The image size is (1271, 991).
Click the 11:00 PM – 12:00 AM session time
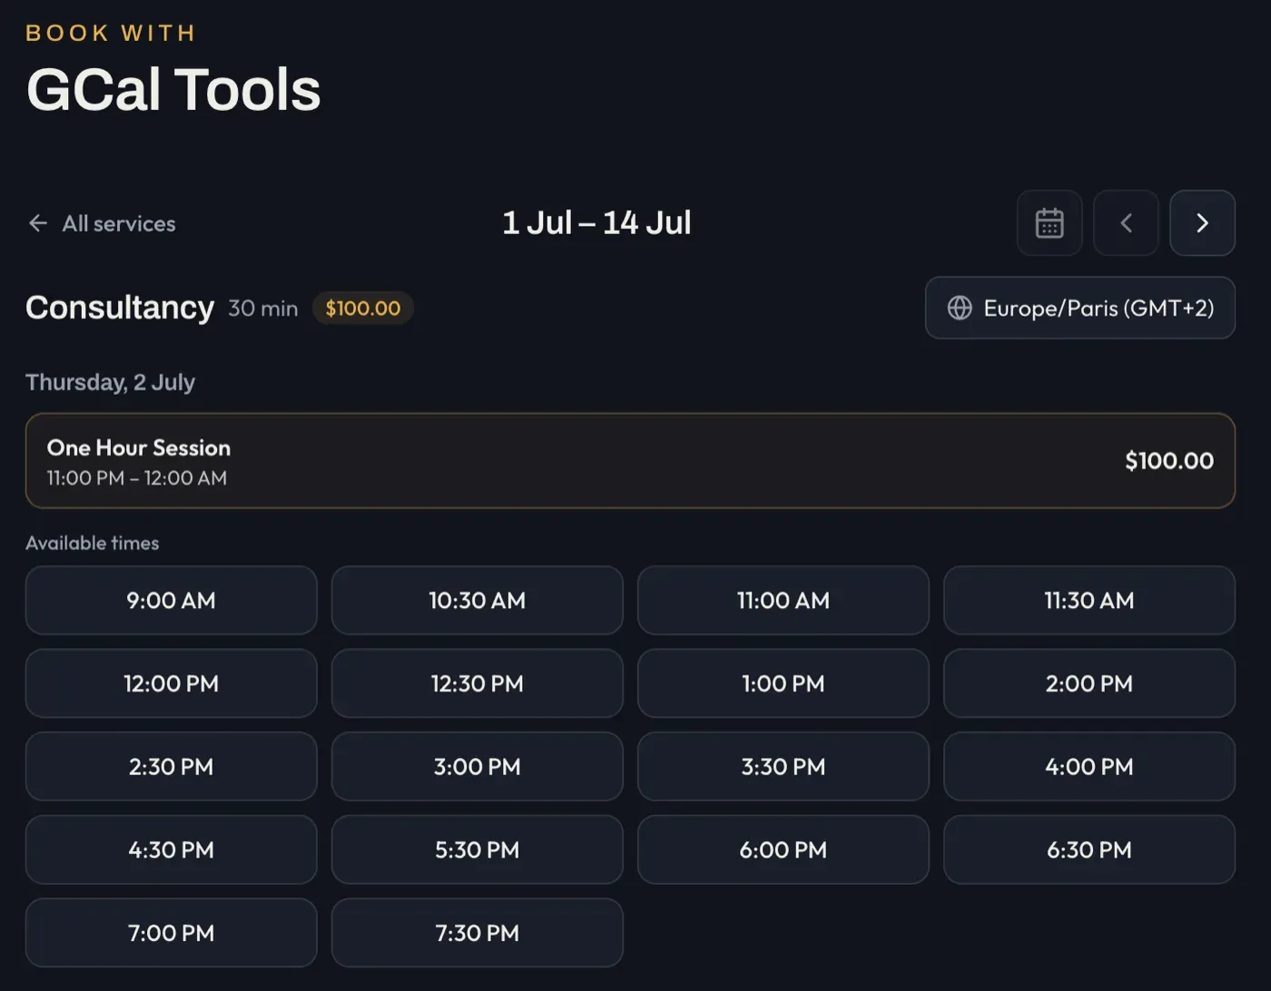(137, 477)
